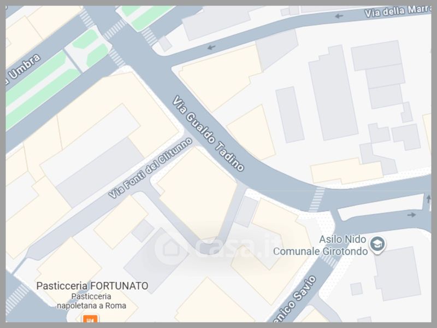Click the crosswalk stripes on Via Gualdo Tadino

[317, 199]
